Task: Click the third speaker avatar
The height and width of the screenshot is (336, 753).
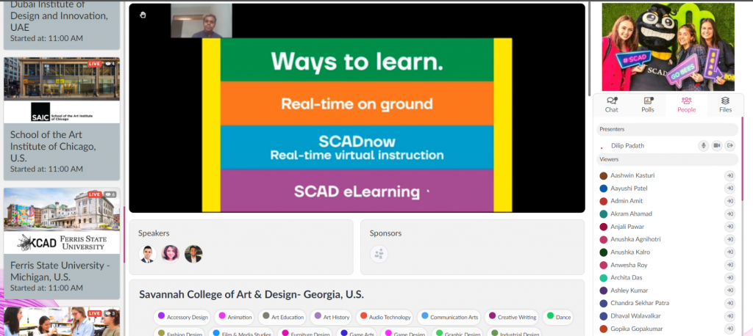Action: click(193, 254)
